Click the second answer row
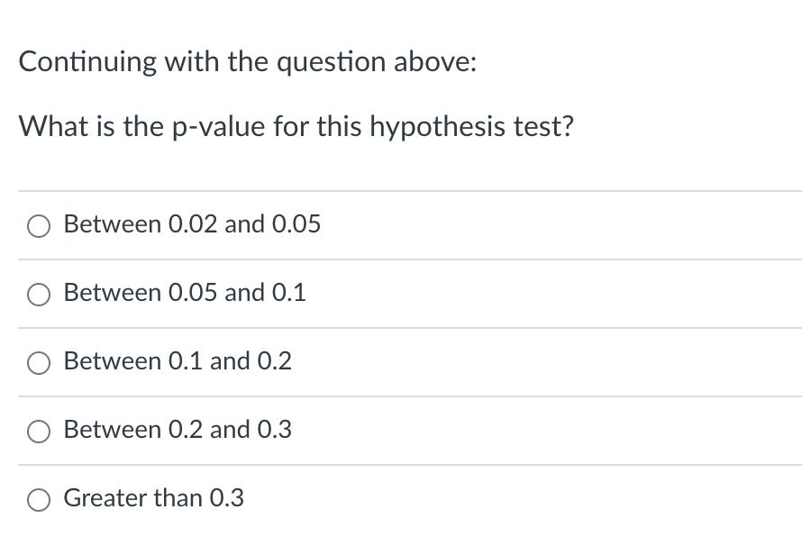802x546 pixels. click(x=401, y=295)
